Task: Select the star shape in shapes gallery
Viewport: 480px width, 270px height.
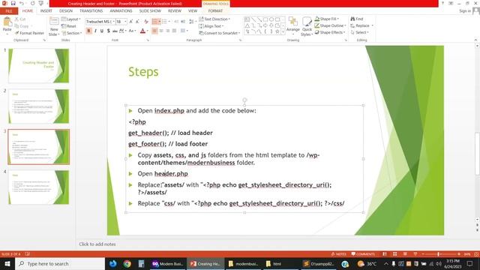Action: [x=277, y=31]
